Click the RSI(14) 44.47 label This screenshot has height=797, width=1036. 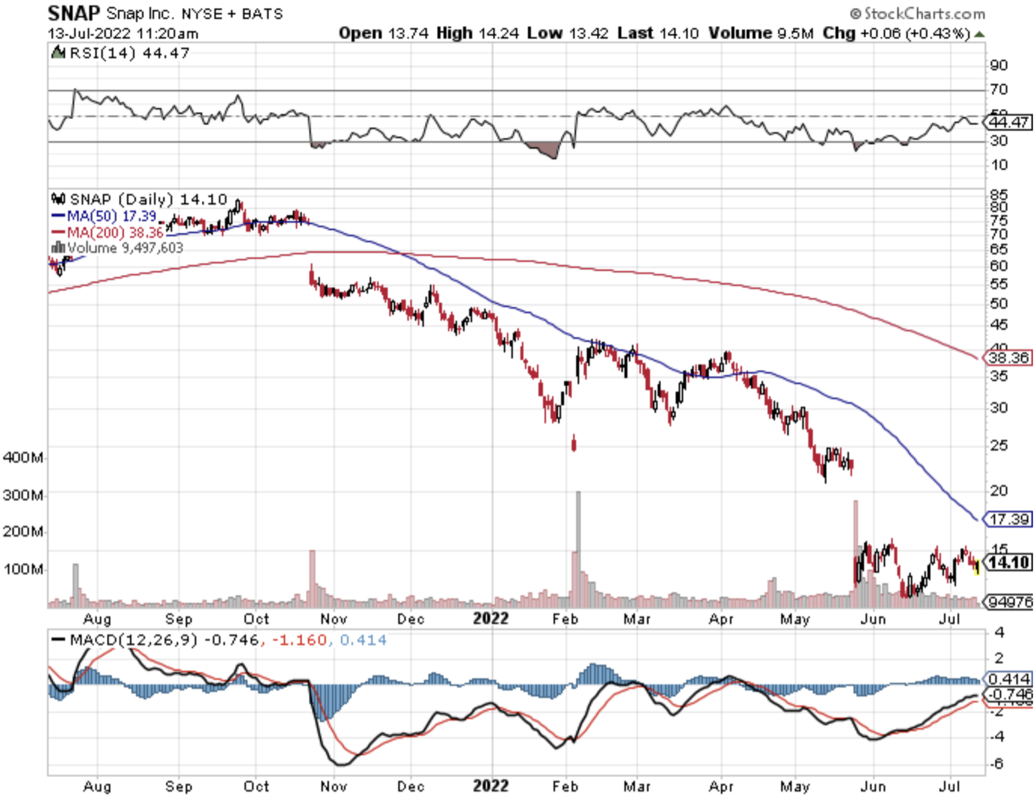[129, 53]
